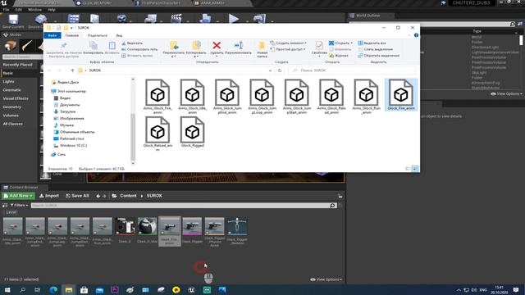
Task: Expand the Easy access dropdown
Action: tap(288, 49)
